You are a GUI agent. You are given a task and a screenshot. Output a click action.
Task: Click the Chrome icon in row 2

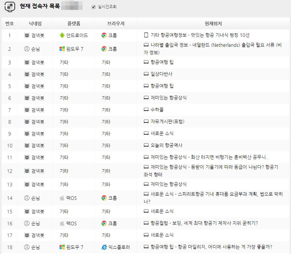point(104,49)
